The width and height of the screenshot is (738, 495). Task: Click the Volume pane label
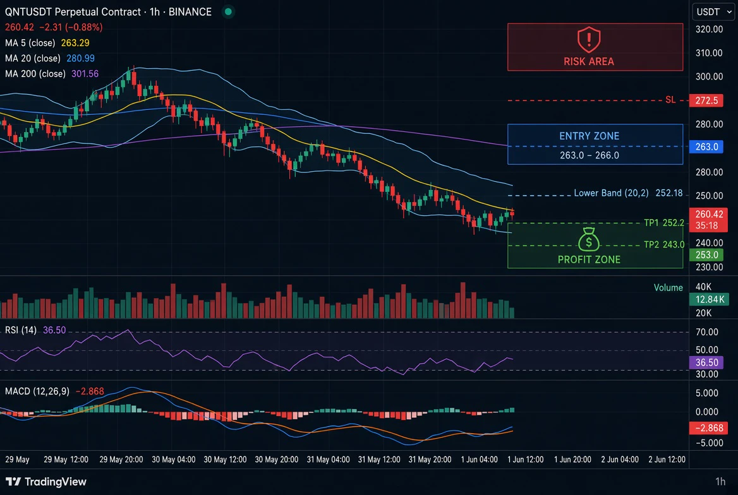click(x=668, y=287)
